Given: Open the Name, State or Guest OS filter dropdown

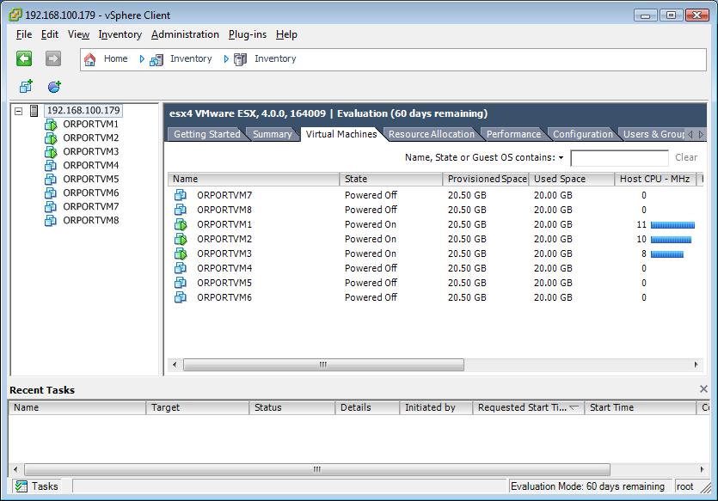Looking at the screenshot, I should click(x=561, y=158).
